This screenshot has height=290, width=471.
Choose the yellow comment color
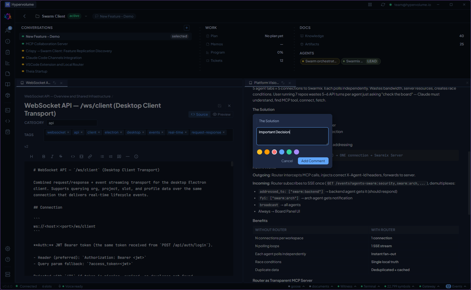point(259,152)
